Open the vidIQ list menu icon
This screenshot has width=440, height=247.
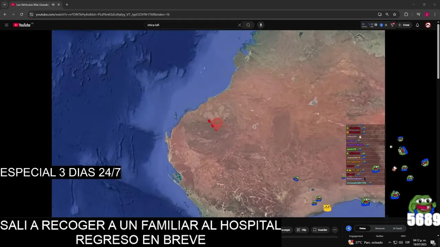(386, 25)
